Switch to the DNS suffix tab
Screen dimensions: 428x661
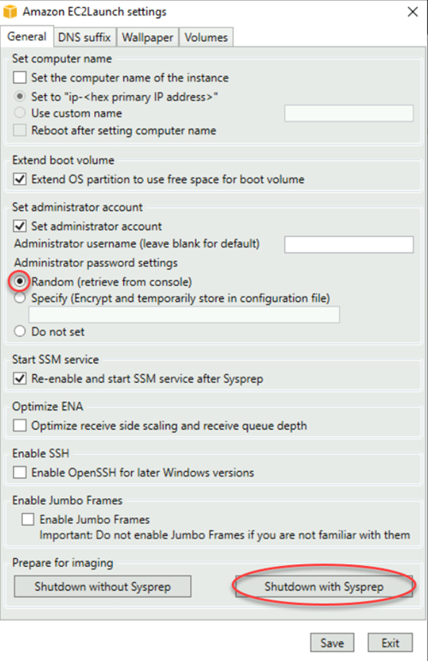(84, 37)
